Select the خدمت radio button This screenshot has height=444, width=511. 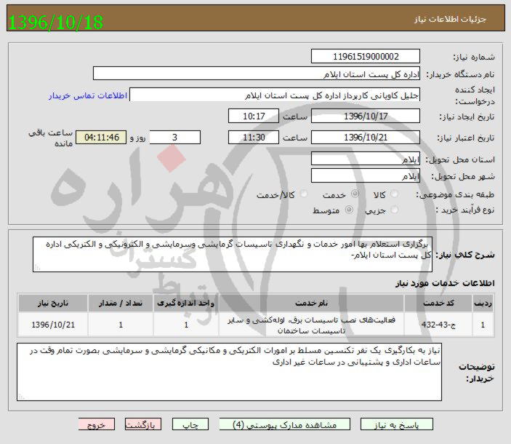(x=355, y=194)
